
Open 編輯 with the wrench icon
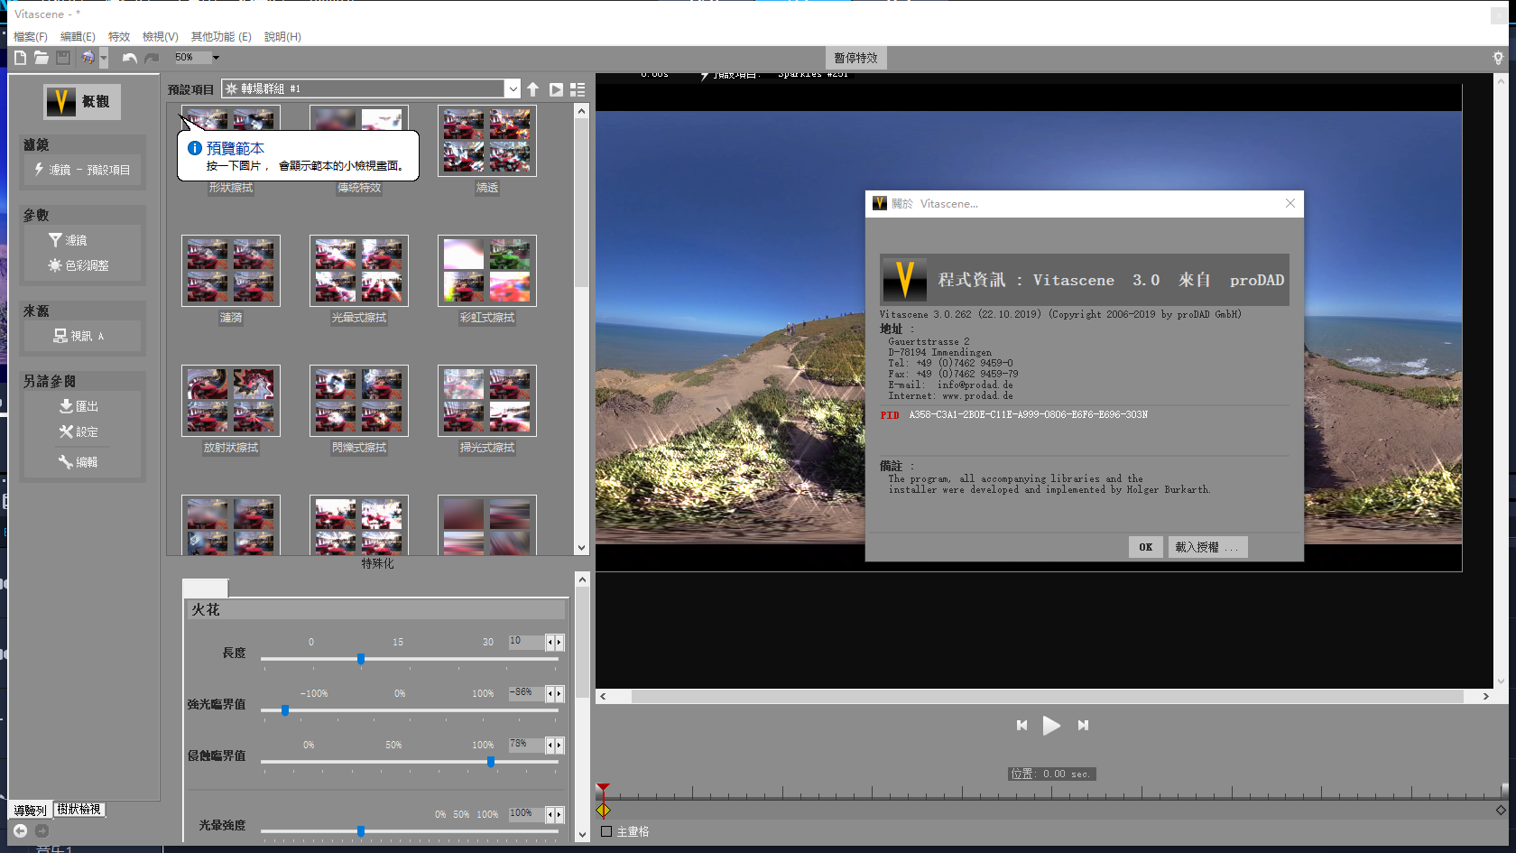[79, 462]
